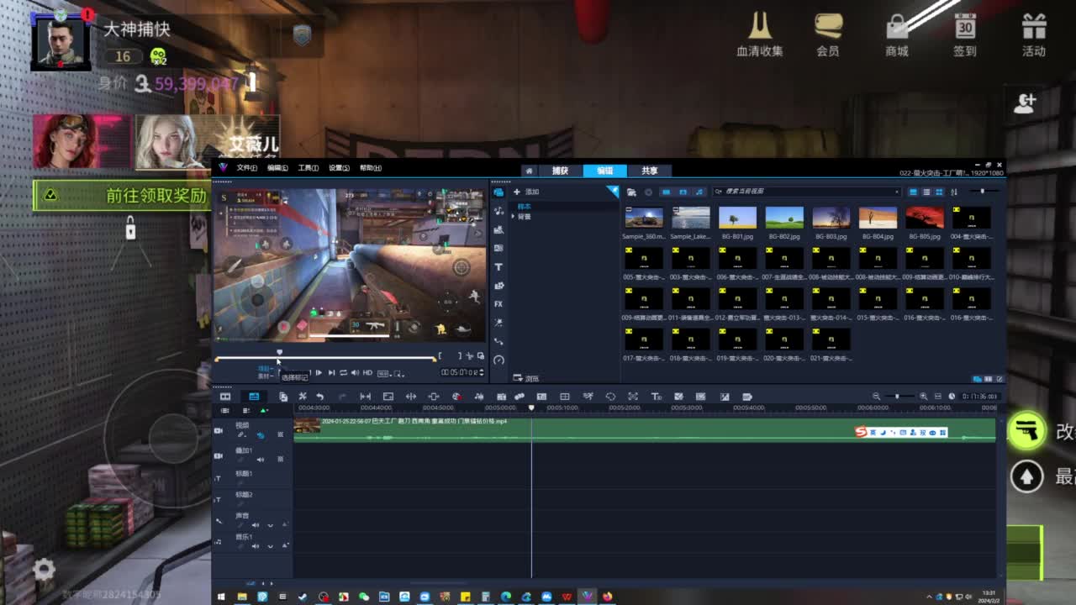Switch to storyboard view icon
1076x605 pixels.
click(x=225, y=397)
